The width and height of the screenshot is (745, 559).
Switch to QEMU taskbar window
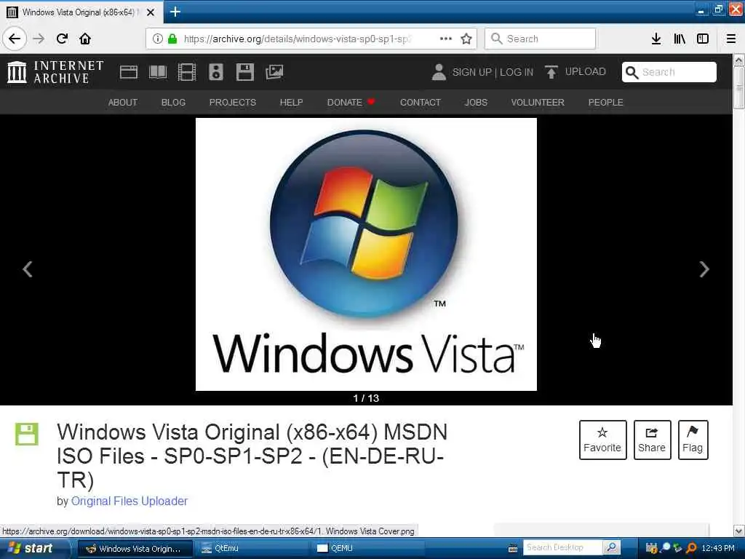click(369, 548)
